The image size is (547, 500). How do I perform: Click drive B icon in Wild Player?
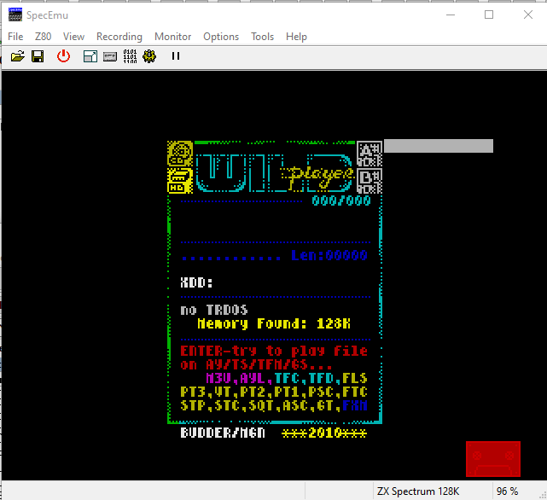[370, 180]
